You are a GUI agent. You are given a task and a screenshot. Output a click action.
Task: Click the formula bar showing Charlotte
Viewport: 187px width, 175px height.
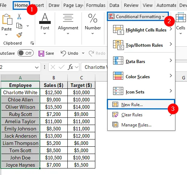tap(95, 67)
